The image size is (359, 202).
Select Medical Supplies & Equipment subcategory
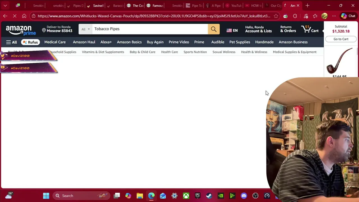click(294, 52)
